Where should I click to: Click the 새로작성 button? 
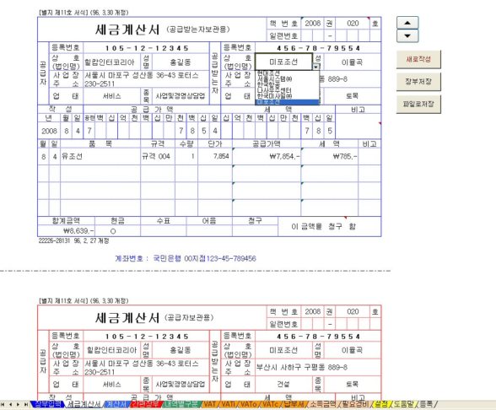coord(418,59)
